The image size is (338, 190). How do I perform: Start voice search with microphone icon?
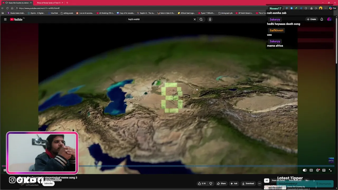[x=210, y=19]
